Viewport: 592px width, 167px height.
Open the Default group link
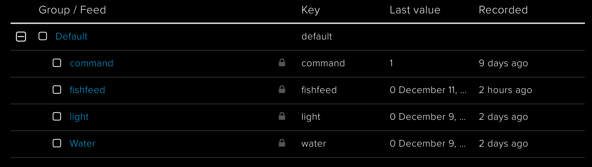pyautogui.click(x=71, y=36)
